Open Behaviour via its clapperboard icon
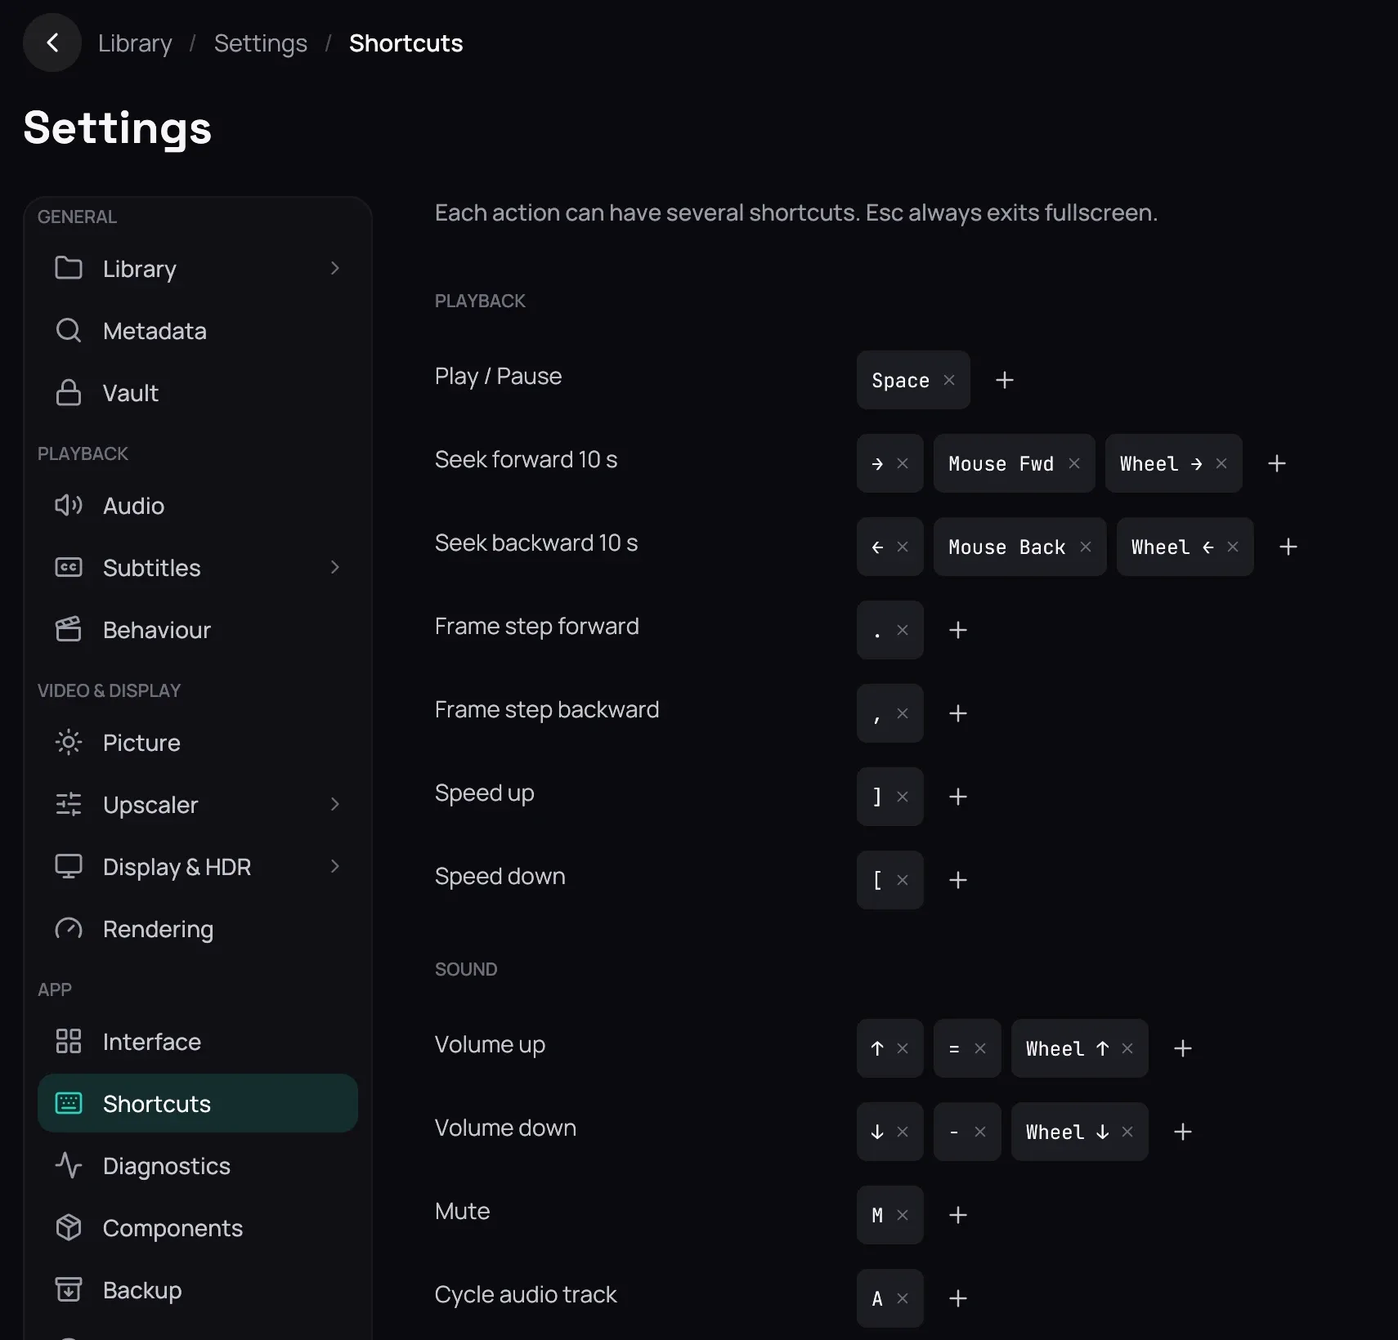Viewport: 1398px width, 1340px height. (x=69, y=629)
